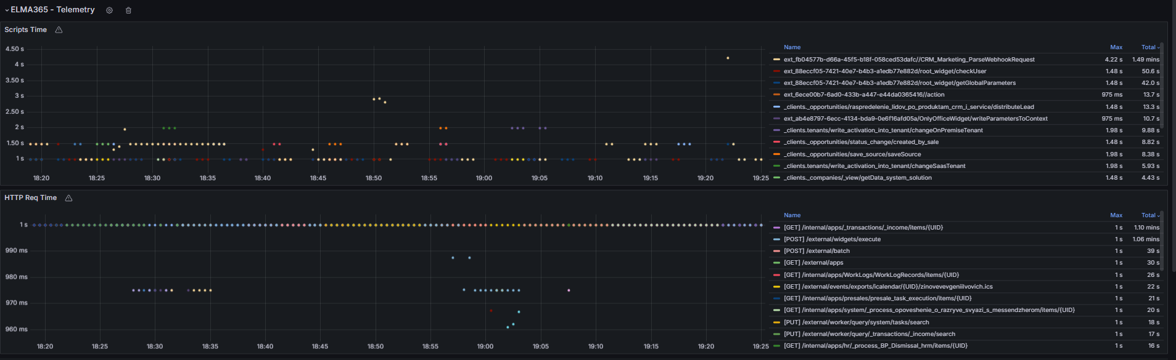This screenshot has width=1176, height=360.
Task: Click the red 970 ms data point
Action: (x=491, y=311)
